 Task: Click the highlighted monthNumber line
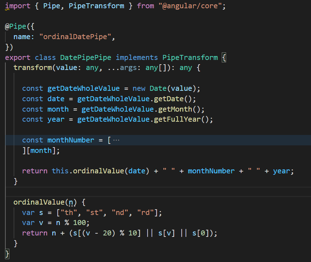pos(70,140)
